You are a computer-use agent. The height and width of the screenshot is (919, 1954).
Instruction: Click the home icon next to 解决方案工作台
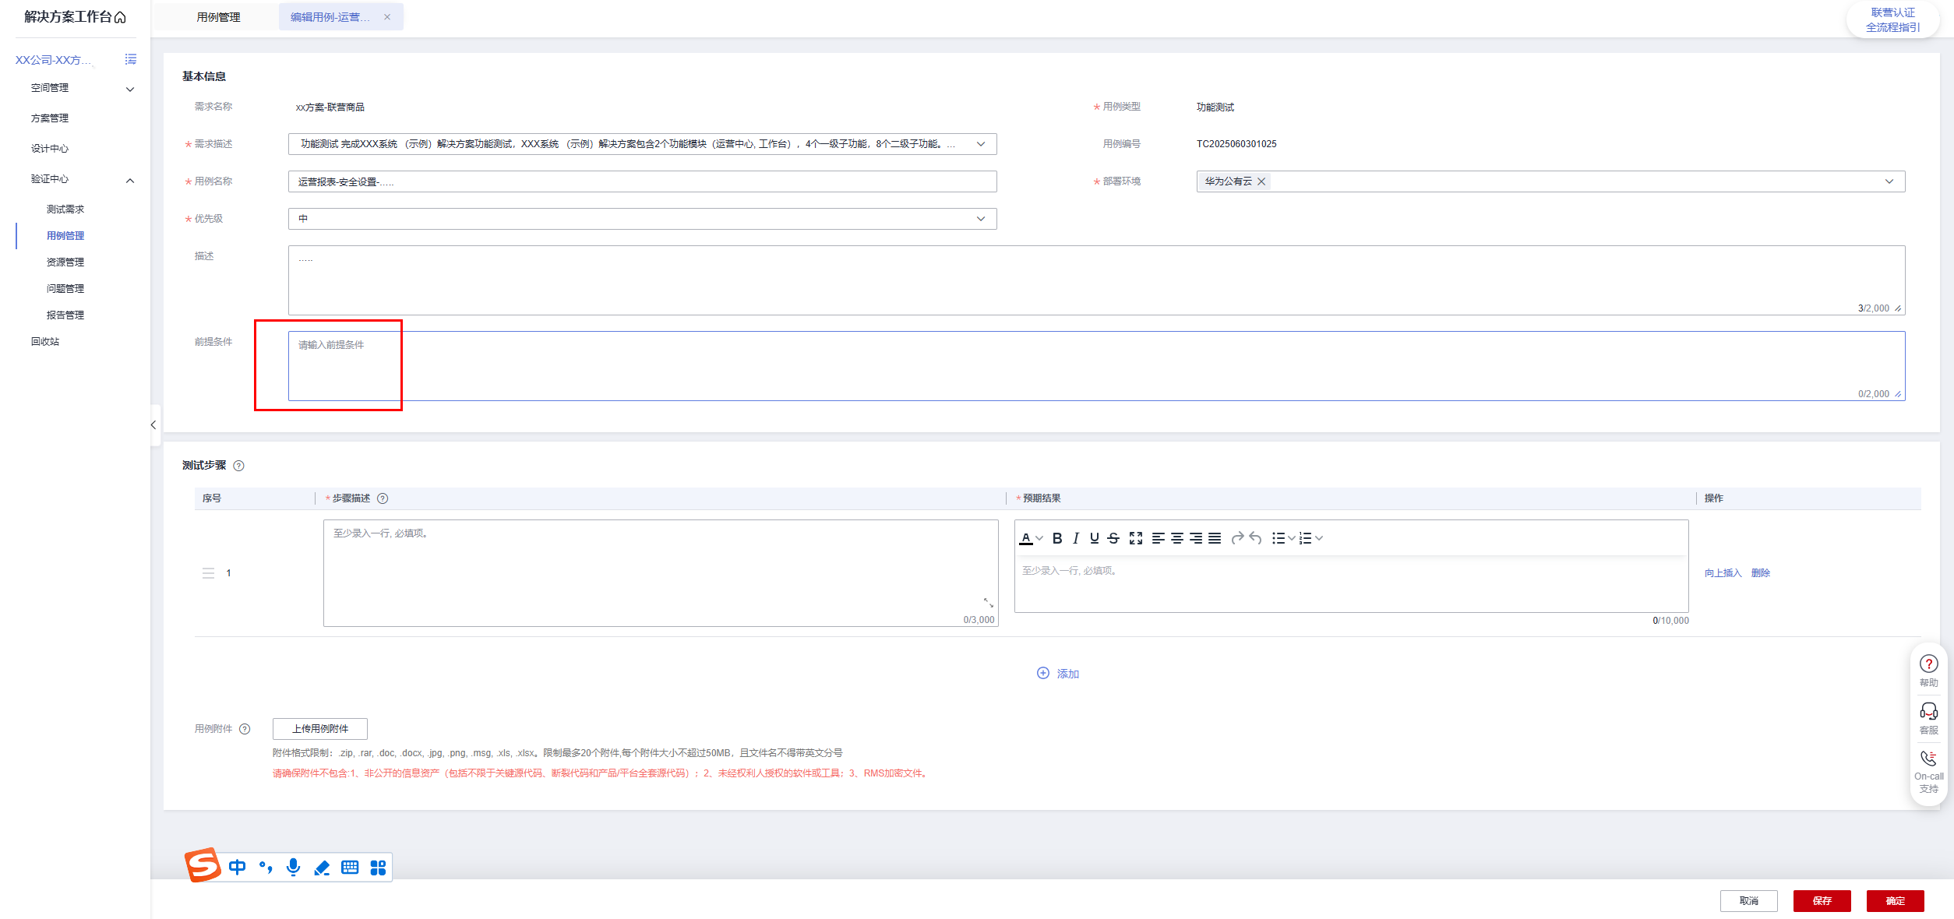click(x=120, y=17)
